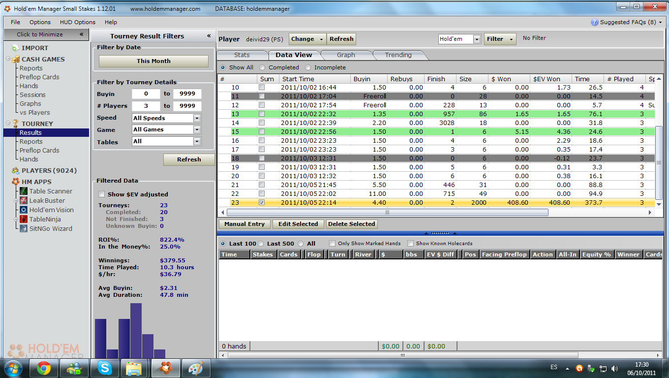Click the Manual Entry button
This screenshot has width=669, height=378.
coord(244,224)
